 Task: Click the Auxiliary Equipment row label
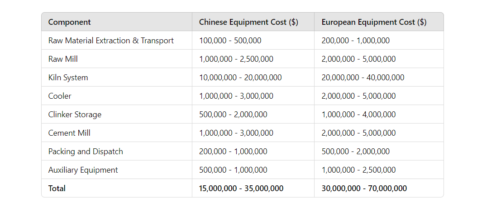[83, 170]
